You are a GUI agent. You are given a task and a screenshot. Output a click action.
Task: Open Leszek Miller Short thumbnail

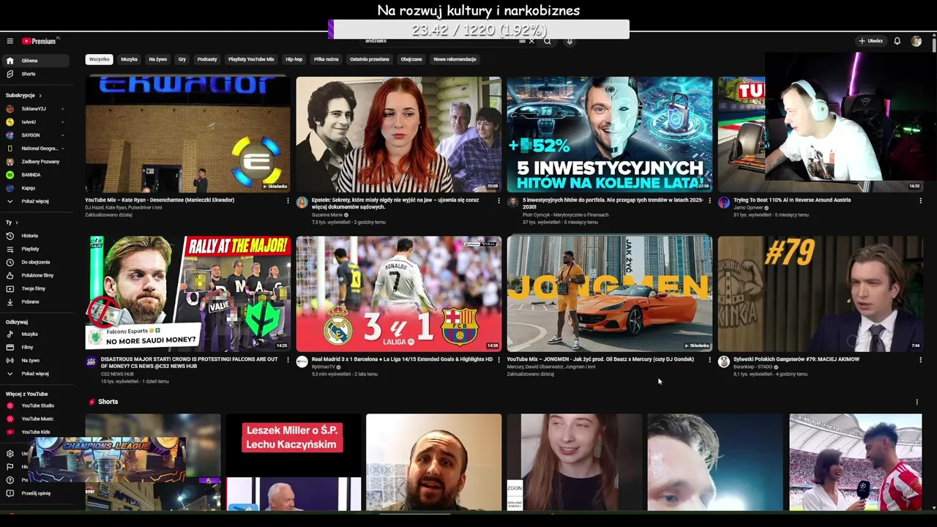(294, 462)
